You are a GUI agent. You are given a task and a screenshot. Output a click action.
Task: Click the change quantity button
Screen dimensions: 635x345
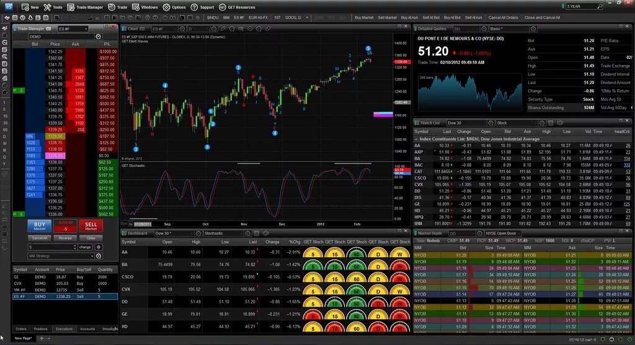click(x=85, y=247)
